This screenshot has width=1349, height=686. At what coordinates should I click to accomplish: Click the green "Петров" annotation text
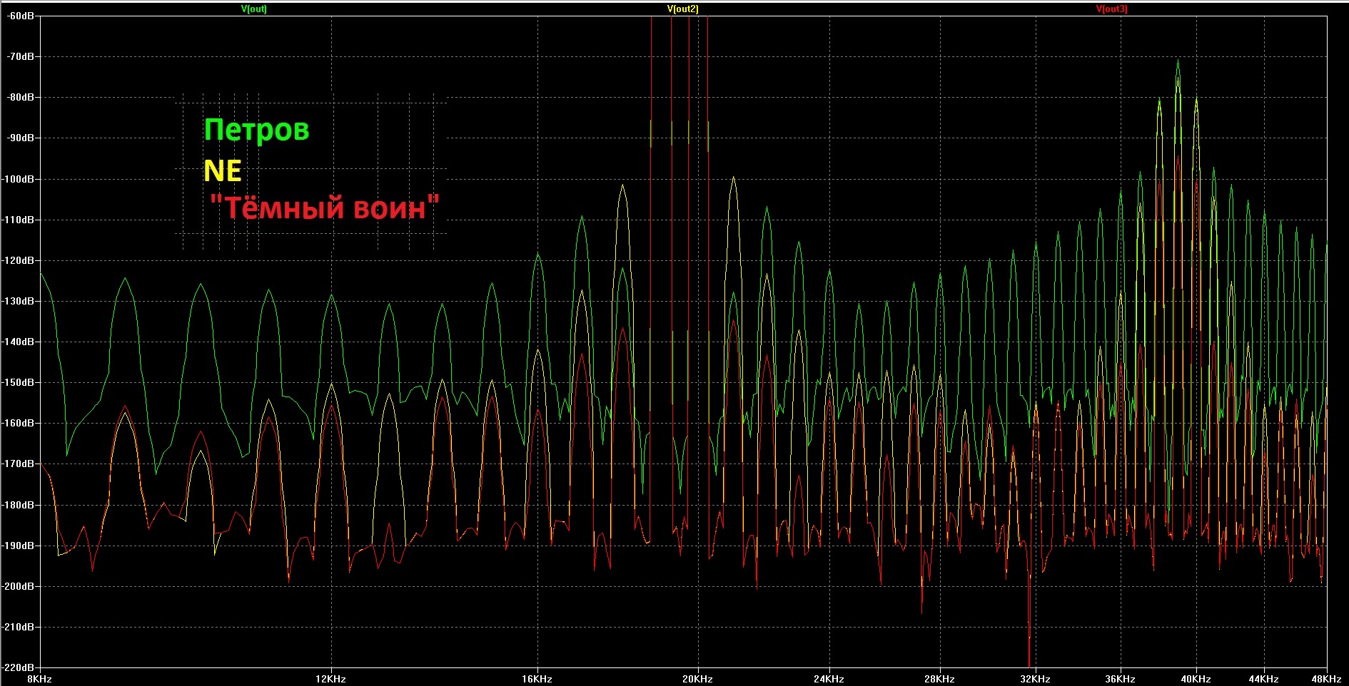tap(257, 130)
